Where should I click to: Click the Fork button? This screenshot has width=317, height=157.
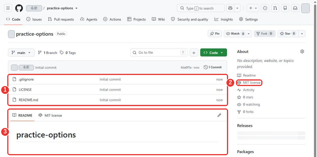pos(265,34)
